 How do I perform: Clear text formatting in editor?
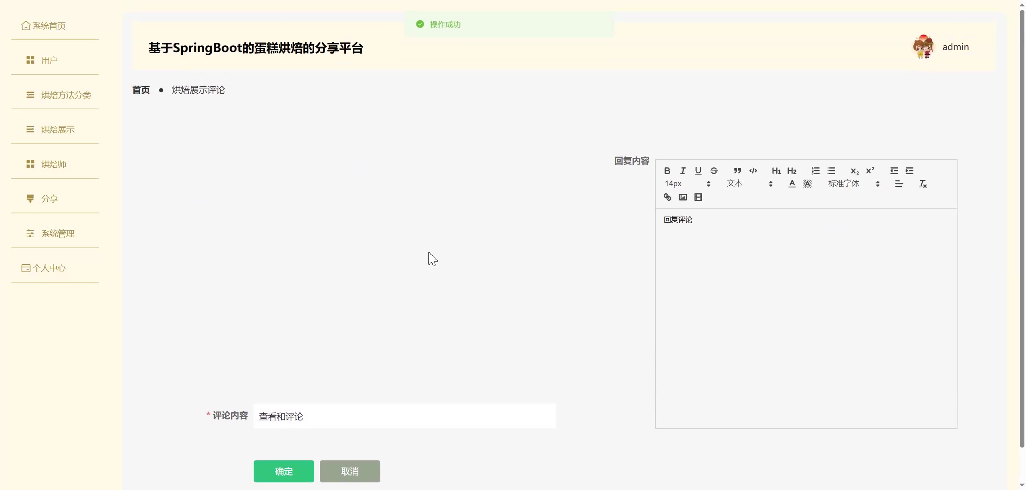(923, 184)
